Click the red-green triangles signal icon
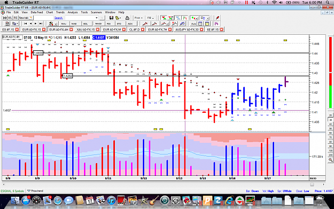Screen dimensions: 334x209 click(164, 18)
